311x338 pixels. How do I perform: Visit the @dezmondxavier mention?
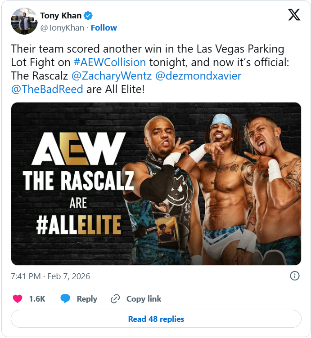[198, 76]
